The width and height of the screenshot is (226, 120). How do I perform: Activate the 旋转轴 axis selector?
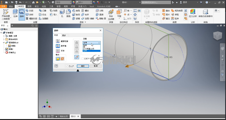point(58,46)
